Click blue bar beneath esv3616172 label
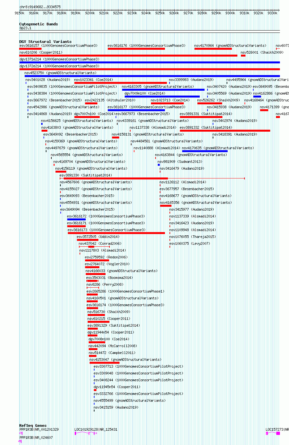289x445 pixels. (x=76, y=219)
